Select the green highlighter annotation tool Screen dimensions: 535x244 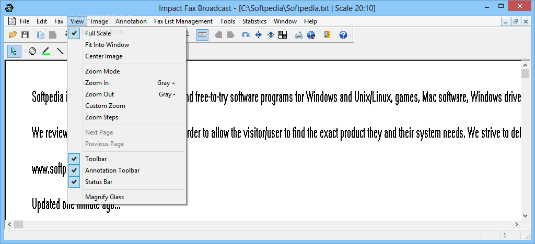[46, 51]
